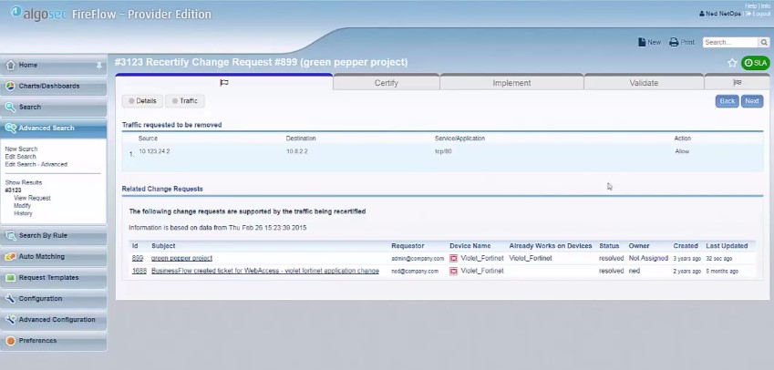Viewport: 774px width, 370px height.
Task: Select the Traffic sub-tab
Action: tap(185, 101)
